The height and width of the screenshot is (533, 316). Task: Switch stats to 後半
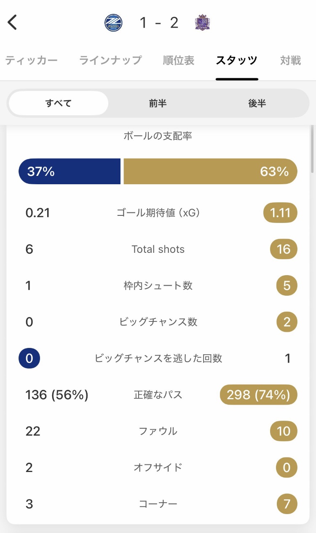(x=257, y=103)
